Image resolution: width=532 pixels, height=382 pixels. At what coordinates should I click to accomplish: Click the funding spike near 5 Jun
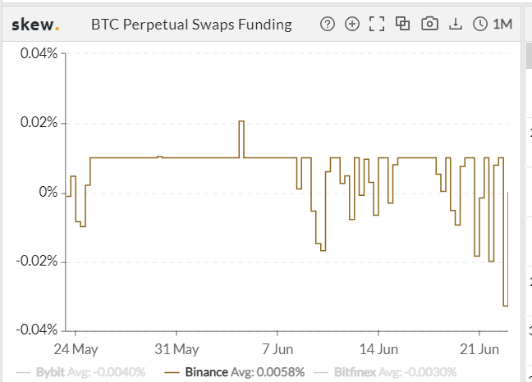coord(242,122)
